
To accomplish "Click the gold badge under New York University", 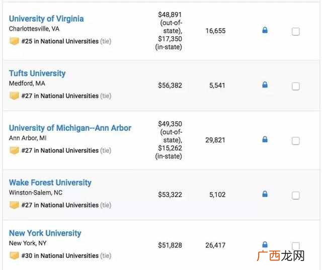I will [14, 255].
